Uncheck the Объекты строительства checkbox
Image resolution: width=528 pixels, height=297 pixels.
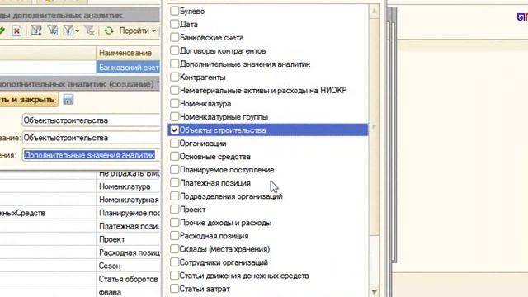pos(174,130)
